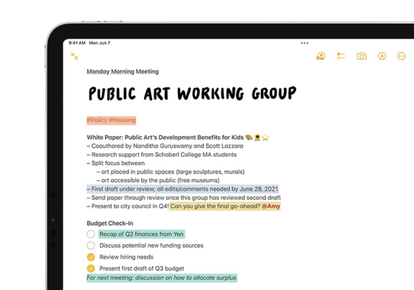Screen dimensions: 414x290
Task: Select the Budget Check-In heading
Action: pyautogui.click(x=110, y=223)
